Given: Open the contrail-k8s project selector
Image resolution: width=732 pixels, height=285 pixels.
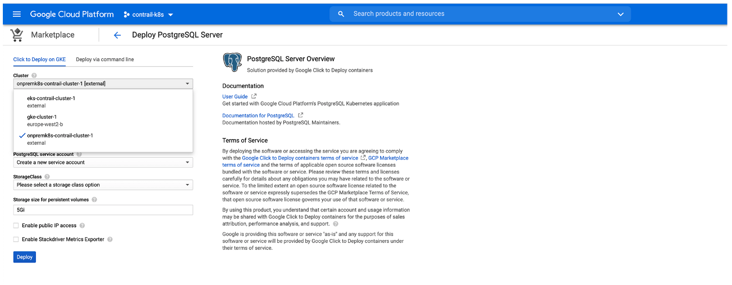Looking at the screenshot, I should coord(148,14).
